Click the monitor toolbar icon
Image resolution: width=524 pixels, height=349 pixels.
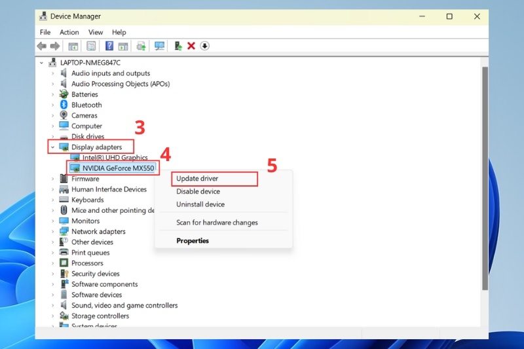pos(159,46)
